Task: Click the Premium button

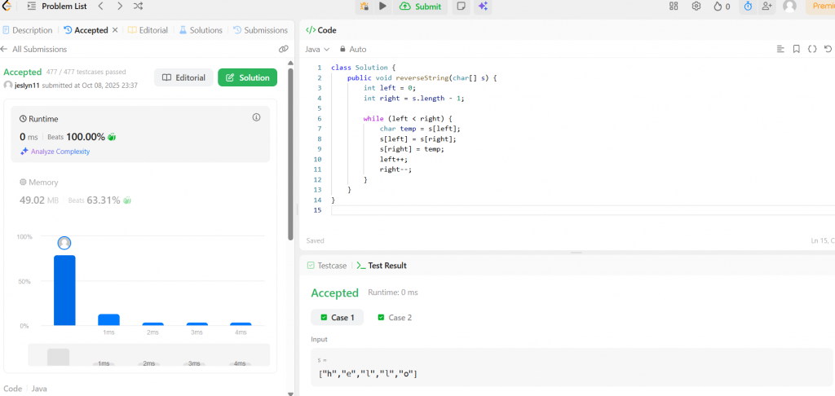Action: 820,7
